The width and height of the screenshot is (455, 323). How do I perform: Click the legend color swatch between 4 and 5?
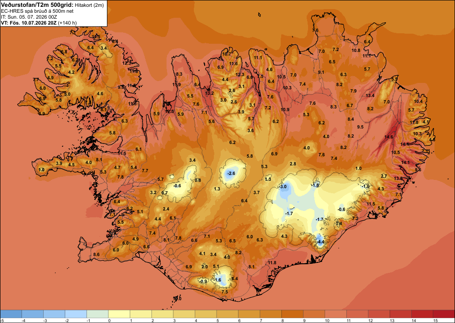click(206, 314)
